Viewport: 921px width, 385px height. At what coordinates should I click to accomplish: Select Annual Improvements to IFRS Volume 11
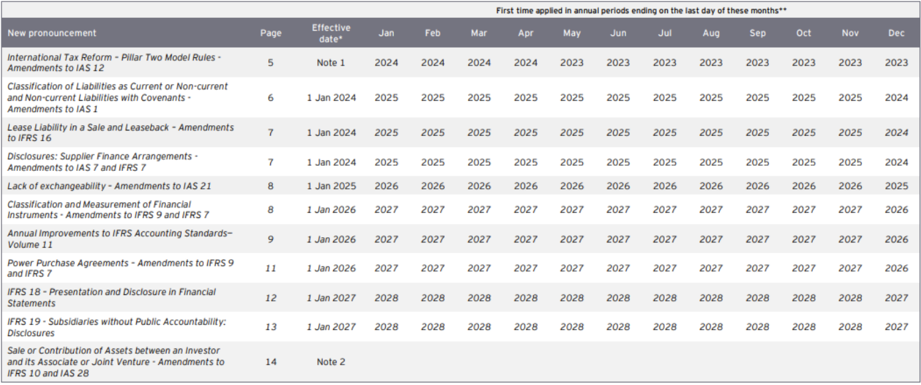120,239
